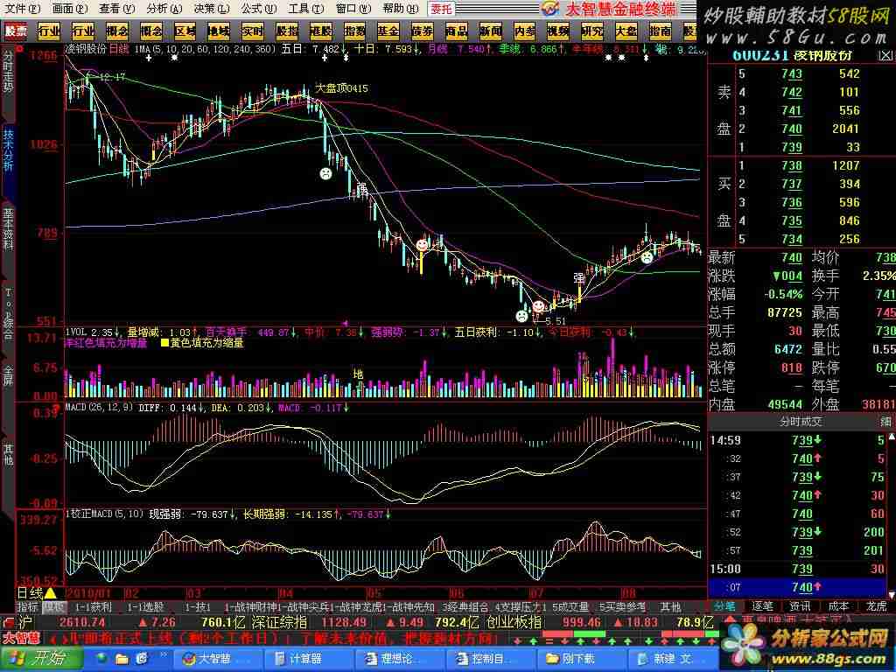Open the 帮助 menu
Image resolution: width=896 pixels, height=672 pixels.
click(401, 9)
